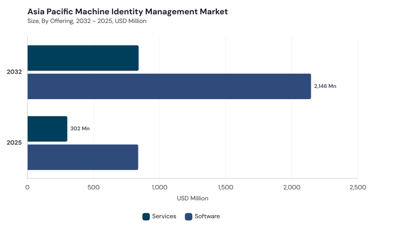Click the '2,146 Mn' data label

click(x=325, y=86)
